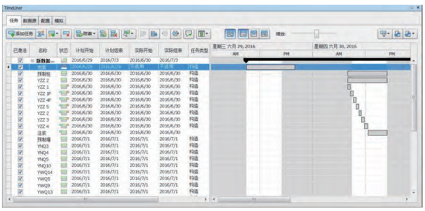Image resolution: width=425 pixels, height=211 pixels.
Task: Toggle the show Gantt chart display icon
Action: pos(230,34)
